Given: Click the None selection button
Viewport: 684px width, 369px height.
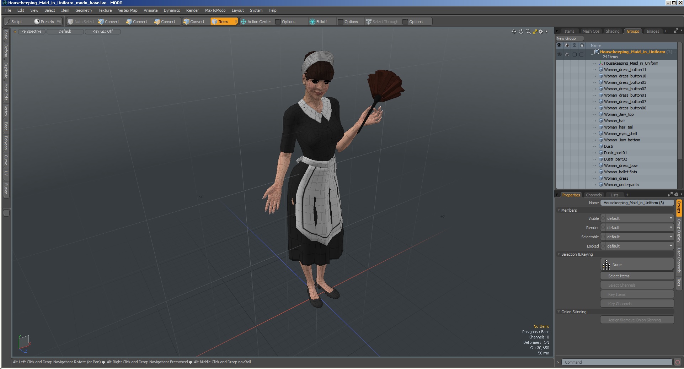Looking at the screenshot, I should [x=637, y=265].
